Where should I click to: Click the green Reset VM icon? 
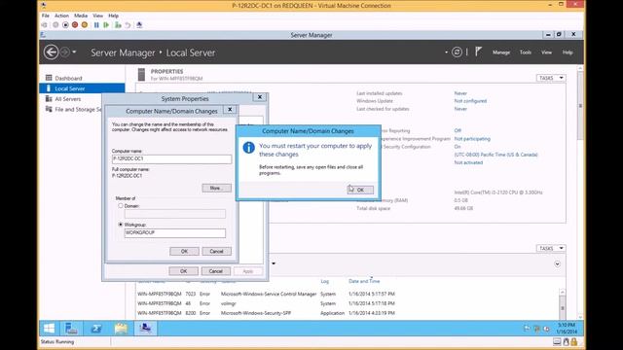[106, 25]
